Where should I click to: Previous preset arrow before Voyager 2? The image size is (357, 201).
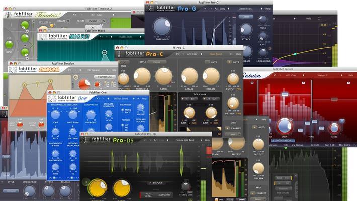coord(303,75)
